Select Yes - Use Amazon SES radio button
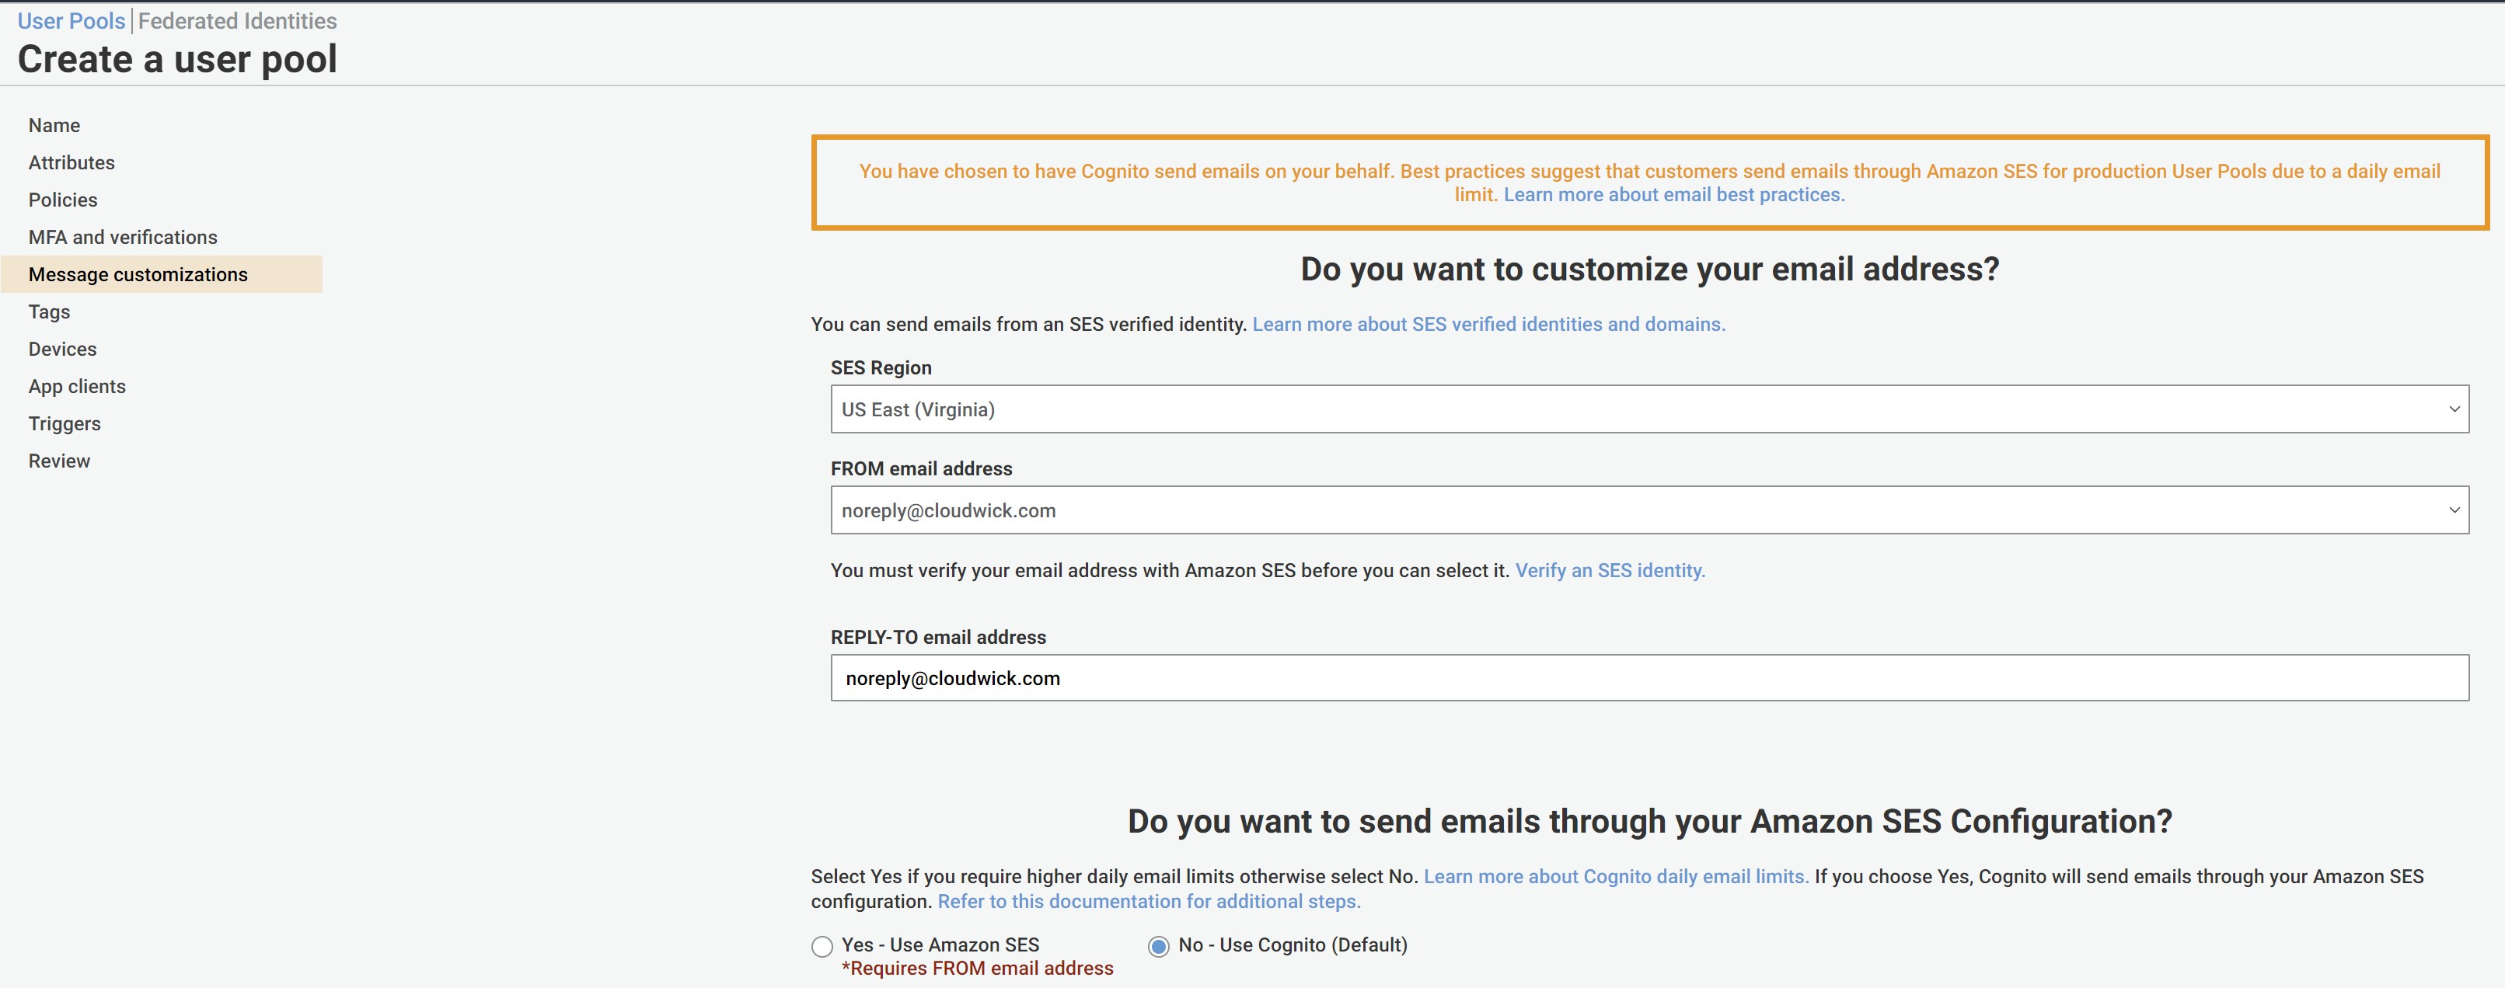Viewport: 2505px width, 988px height. 822,945
